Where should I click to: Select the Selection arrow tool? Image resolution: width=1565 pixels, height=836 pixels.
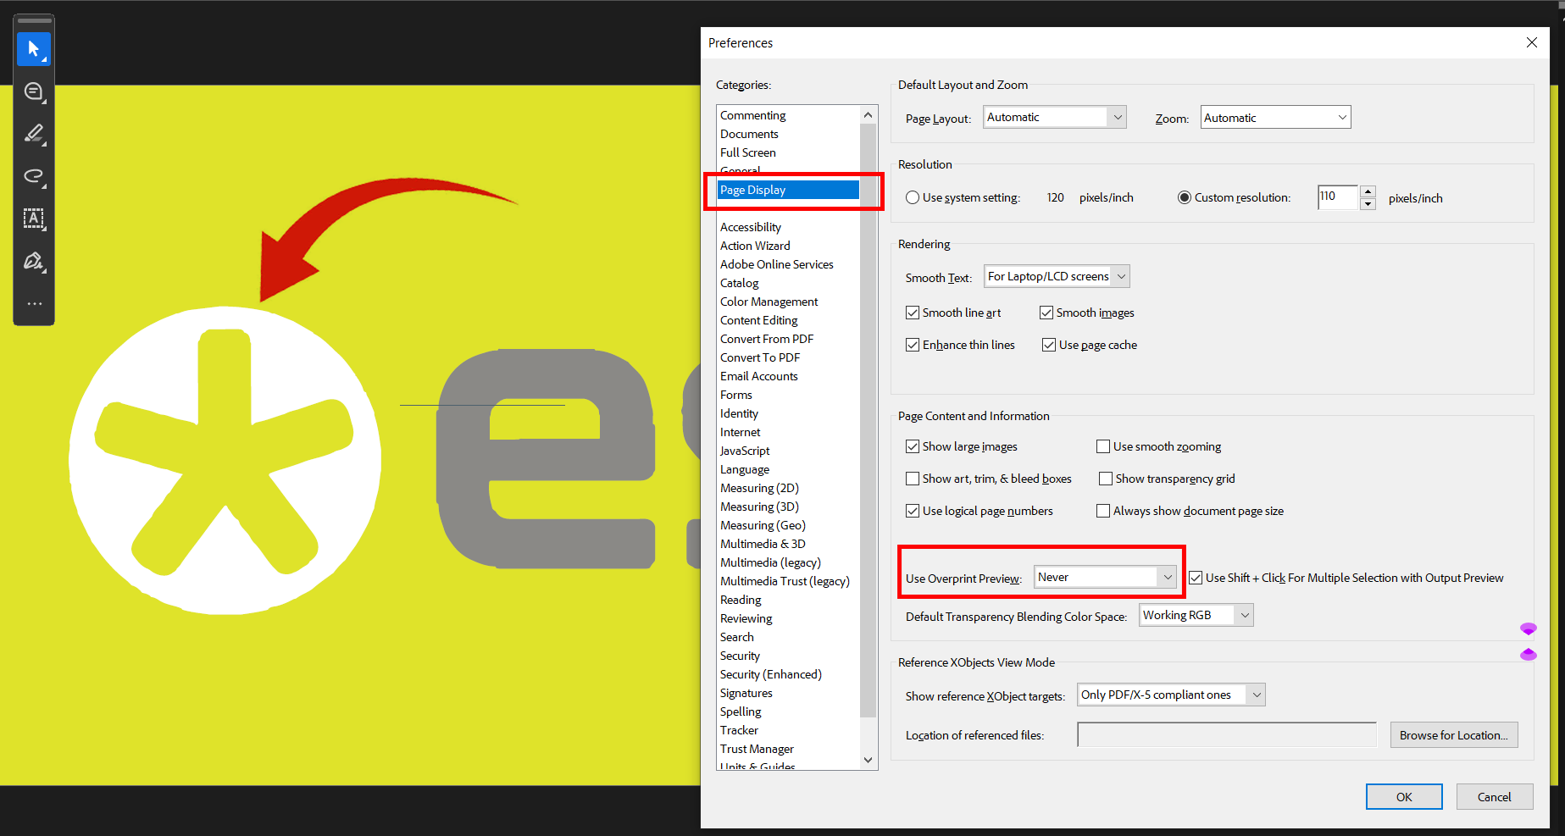coord(34,48)
